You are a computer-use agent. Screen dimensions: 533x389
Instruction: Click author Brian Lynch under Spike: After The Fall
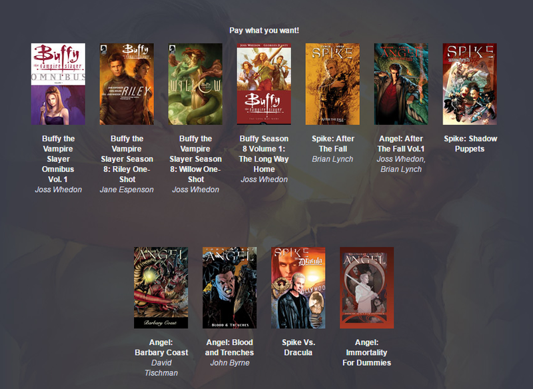(332, 159)
